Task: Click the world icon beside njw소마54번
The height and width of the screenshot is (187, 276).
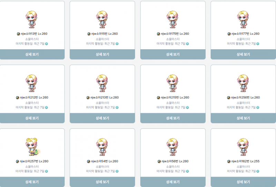Action: tap(89, 161)
